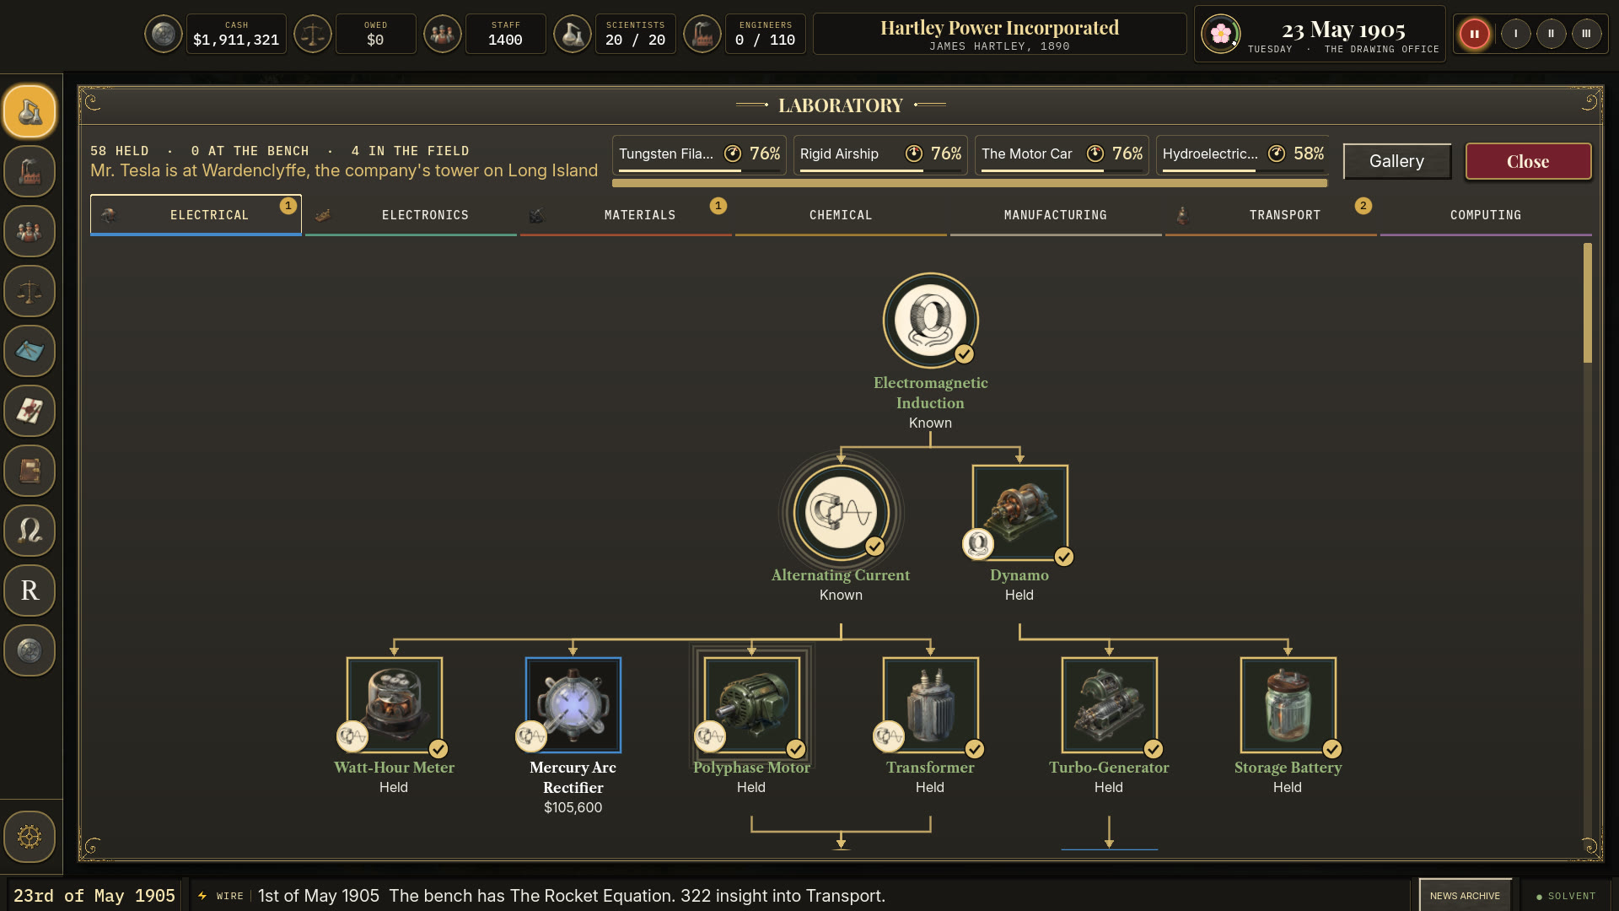1619x911 pixels.
Task: Open the balance scales sidebar icon
Action: coord(30,291)
